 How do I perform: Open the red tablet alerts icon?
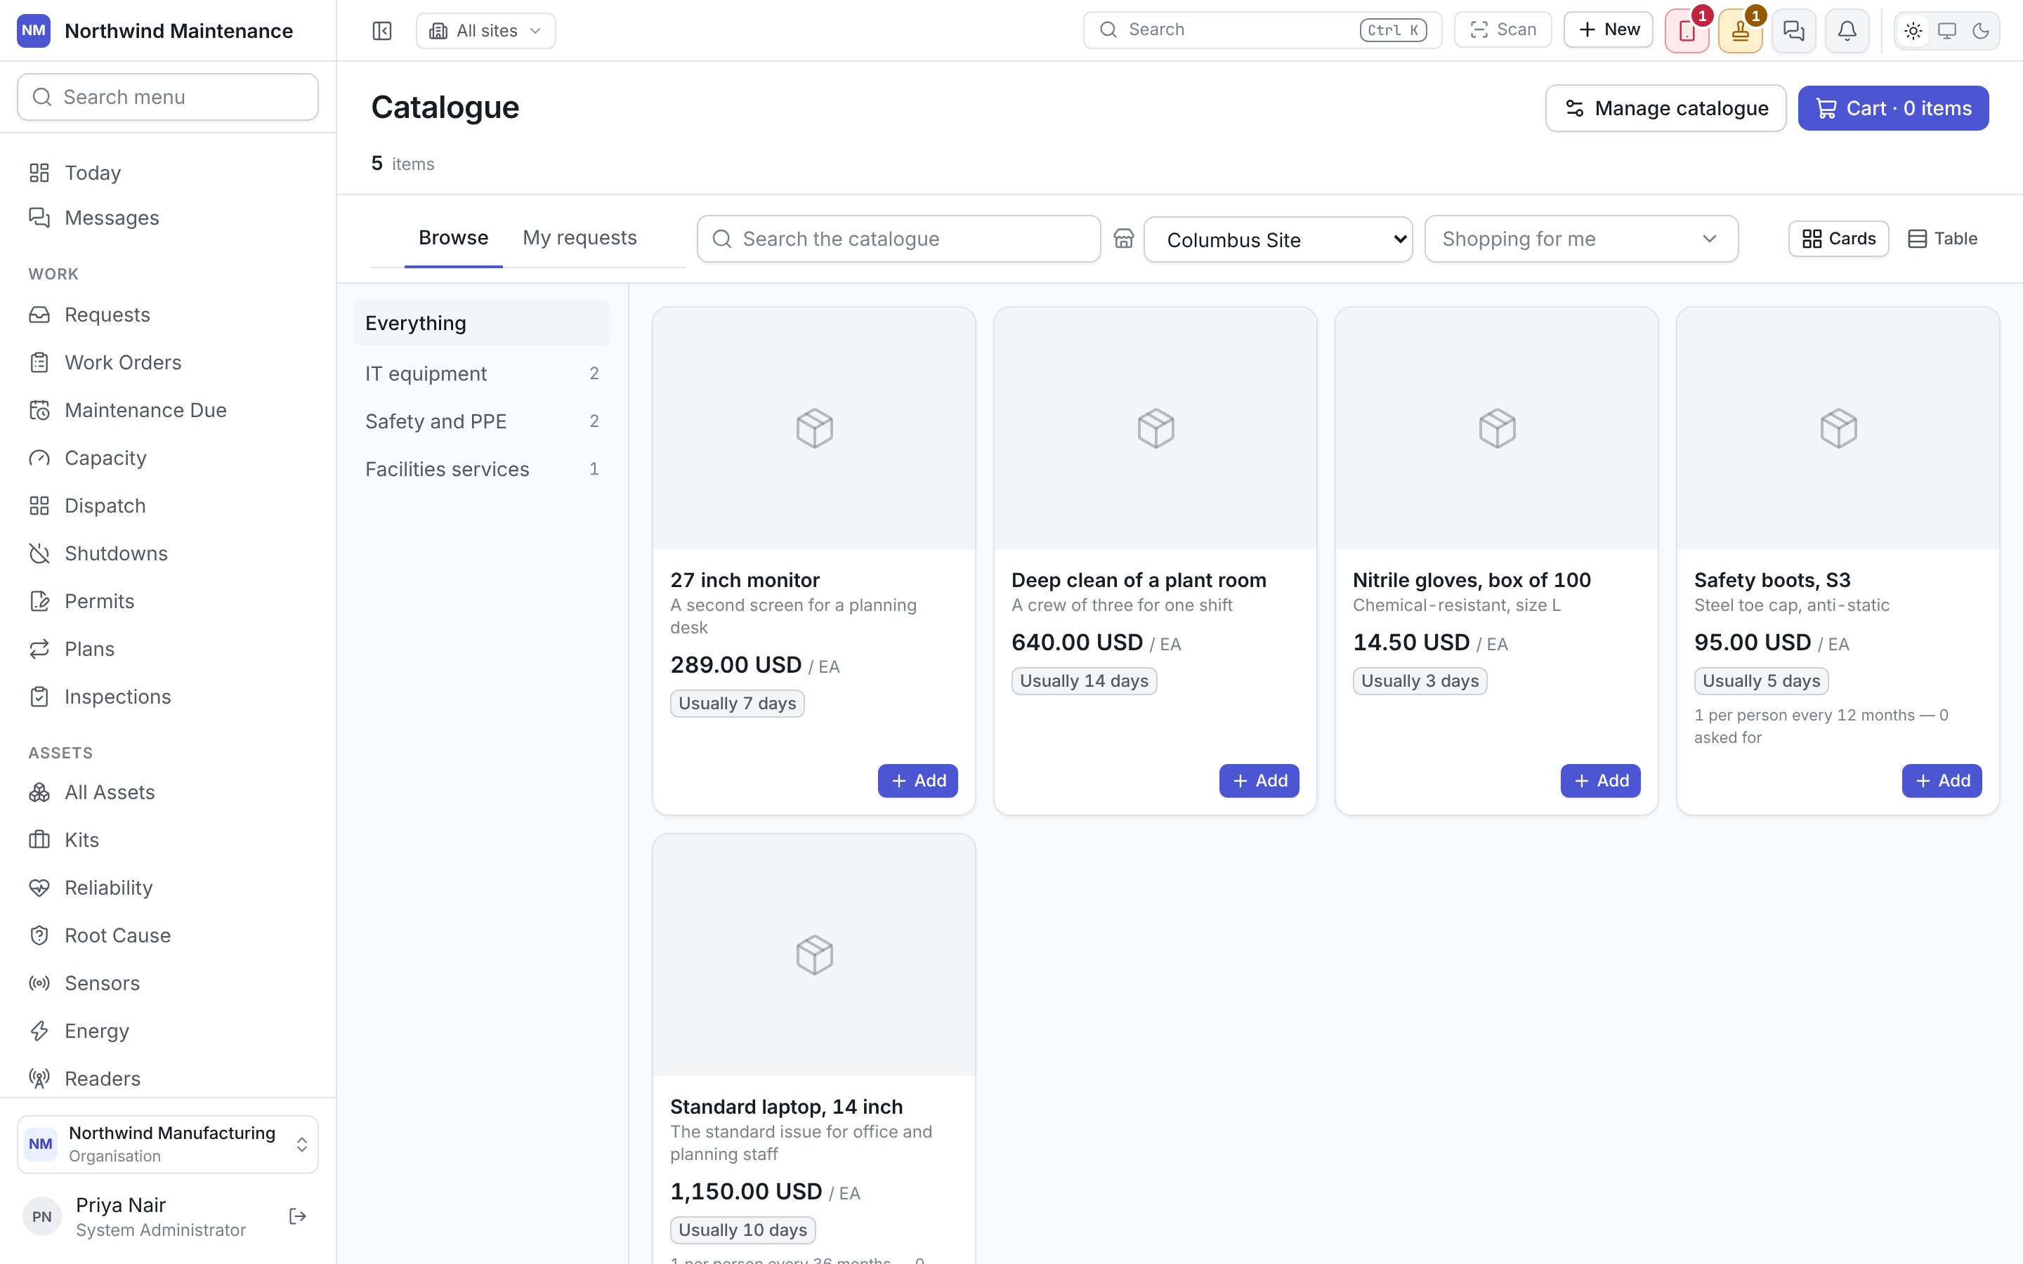1686,31
